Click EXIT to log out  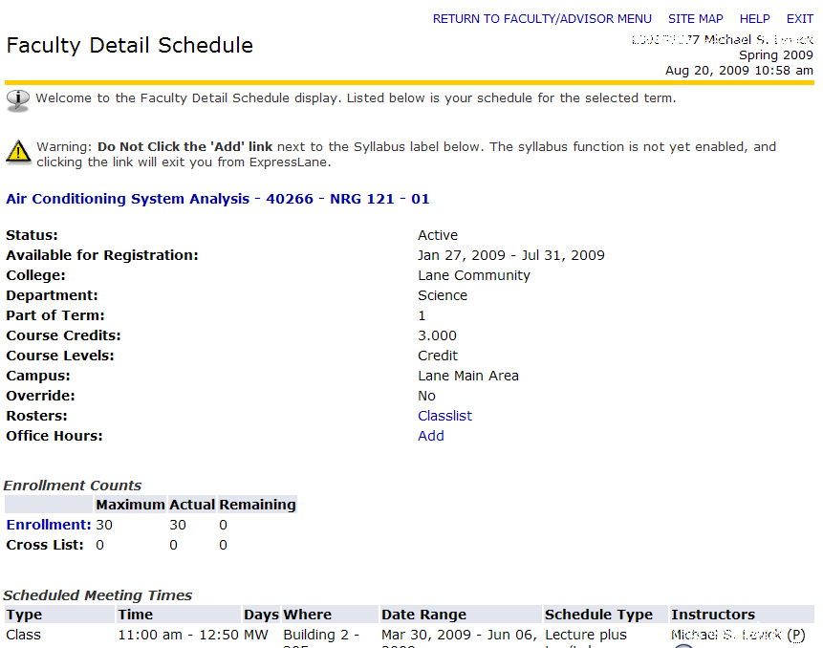click(799, 18)
